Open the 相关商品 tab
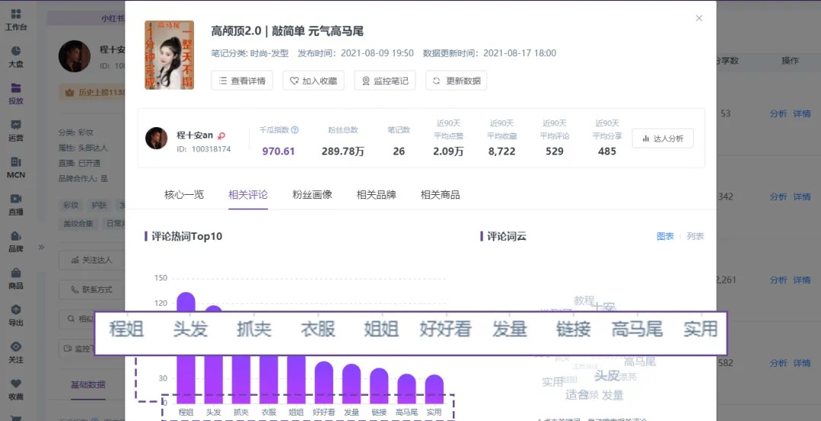The height and width of the screenshot is (421, 821). click(441, 195)
